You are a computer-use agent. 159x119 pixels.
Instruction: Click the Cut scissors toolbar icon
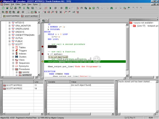[24, 8]
